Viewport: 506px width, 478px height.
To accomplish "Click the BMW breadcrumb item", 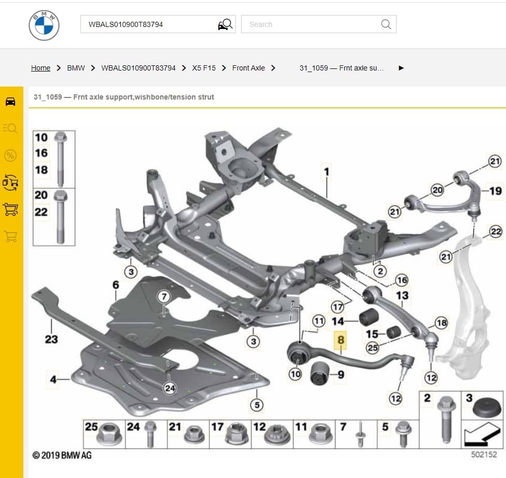I will click(76, 68).
